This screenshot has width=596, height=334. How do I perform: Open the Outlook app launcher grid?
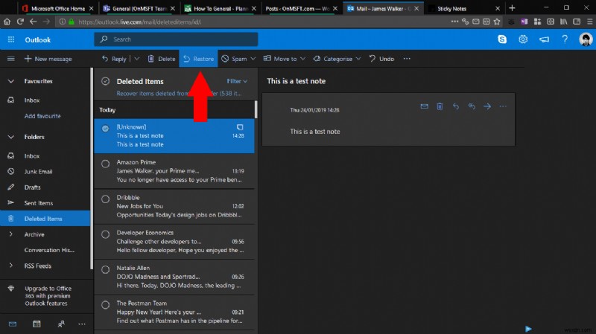click(x=11, y=39)
